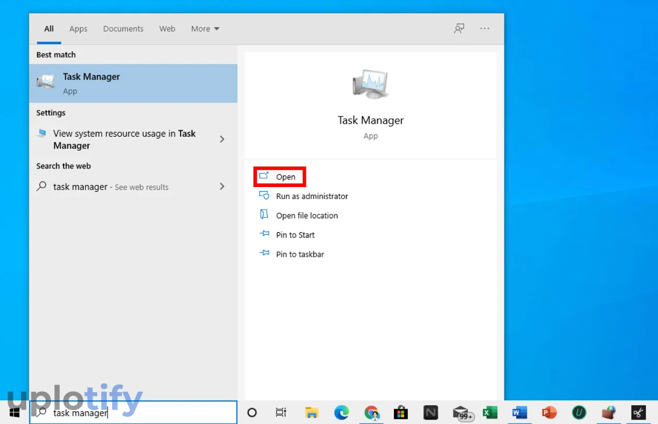This screenshot has height=424, width=658.
Task: Open the firewall brick-and-globe taskbar icon
Action: pyautogui.click(x=609, y=412)
